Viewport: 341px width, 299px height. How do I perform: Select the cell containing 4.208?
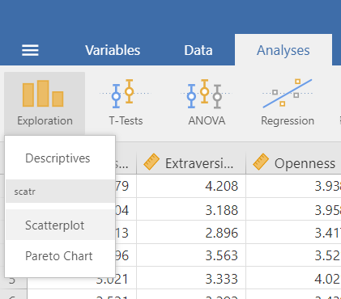[191, 186]
